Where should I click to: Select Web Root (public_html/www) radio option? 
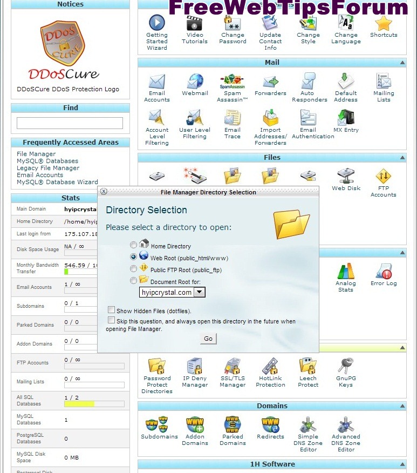click(x=133, y=256)
